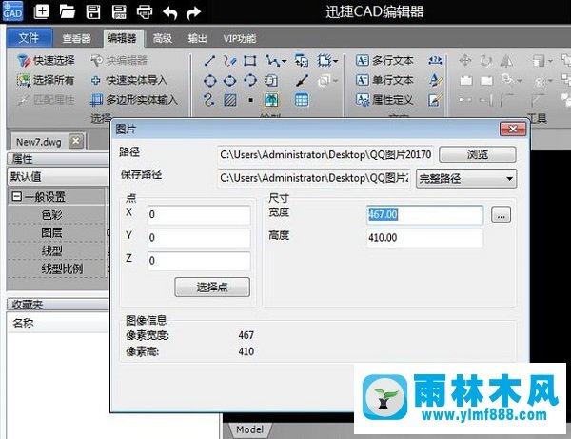Screen dimensions: 571x439
Task: Undo the last action
Action: point(170,13)
